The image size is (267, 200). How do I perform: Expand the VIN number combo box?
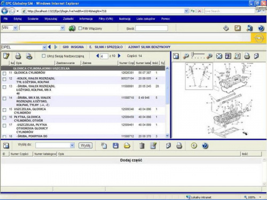click(x=62, y=28)
